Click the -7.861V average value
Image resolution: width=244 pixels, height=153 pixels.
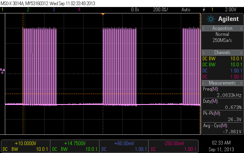tap(232, 132)
